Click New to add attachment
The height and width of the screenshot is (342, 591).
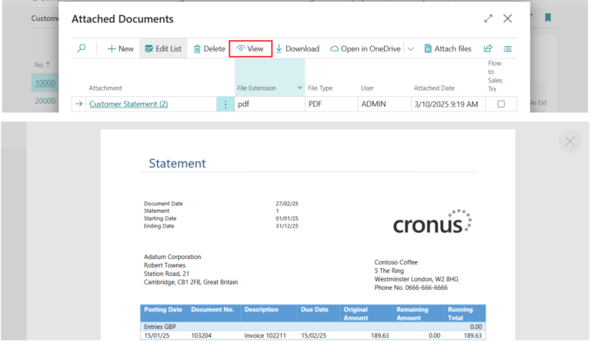click(120, 48)
